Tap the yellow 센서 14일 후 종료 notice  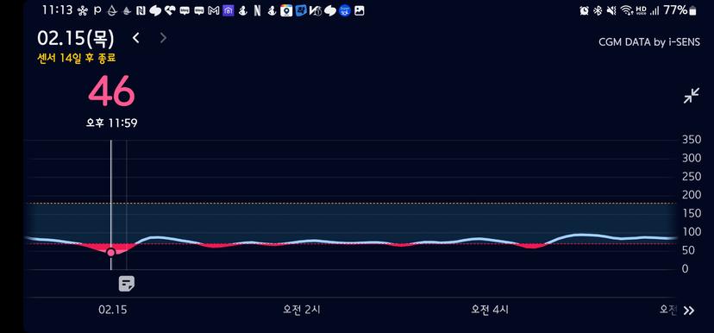[77, 58]
